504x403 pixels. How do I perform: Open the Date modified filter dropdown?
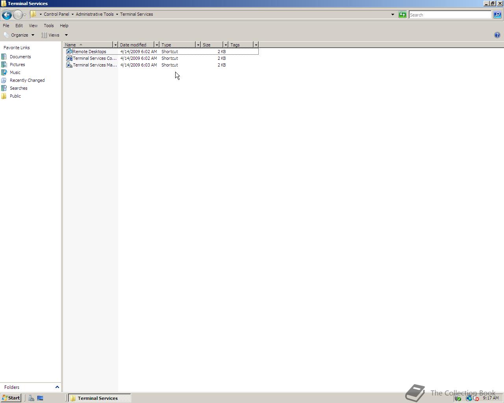[x=157, y=45]
